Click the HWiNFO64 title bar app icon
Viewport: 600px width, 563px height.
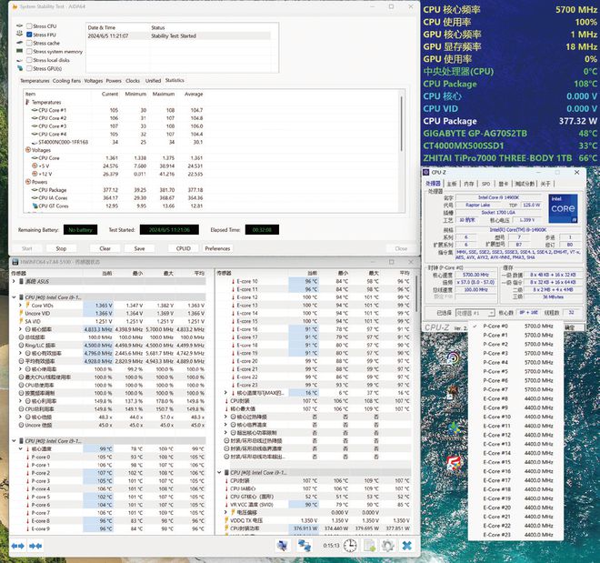click(15, 262)
